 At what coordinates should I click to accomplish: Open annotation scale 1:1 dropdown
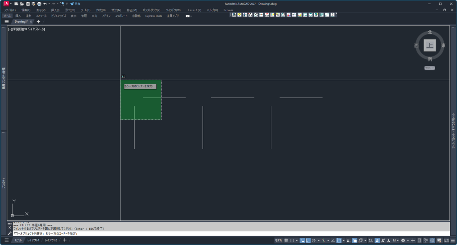pos(395,241)
